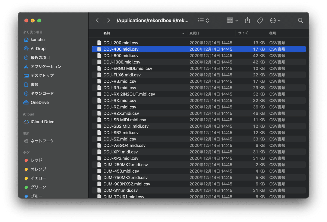Click the document icon of DDJ-200.midi.csv
The width and height of the screenshot is (327, 222).
coord(99,43)
